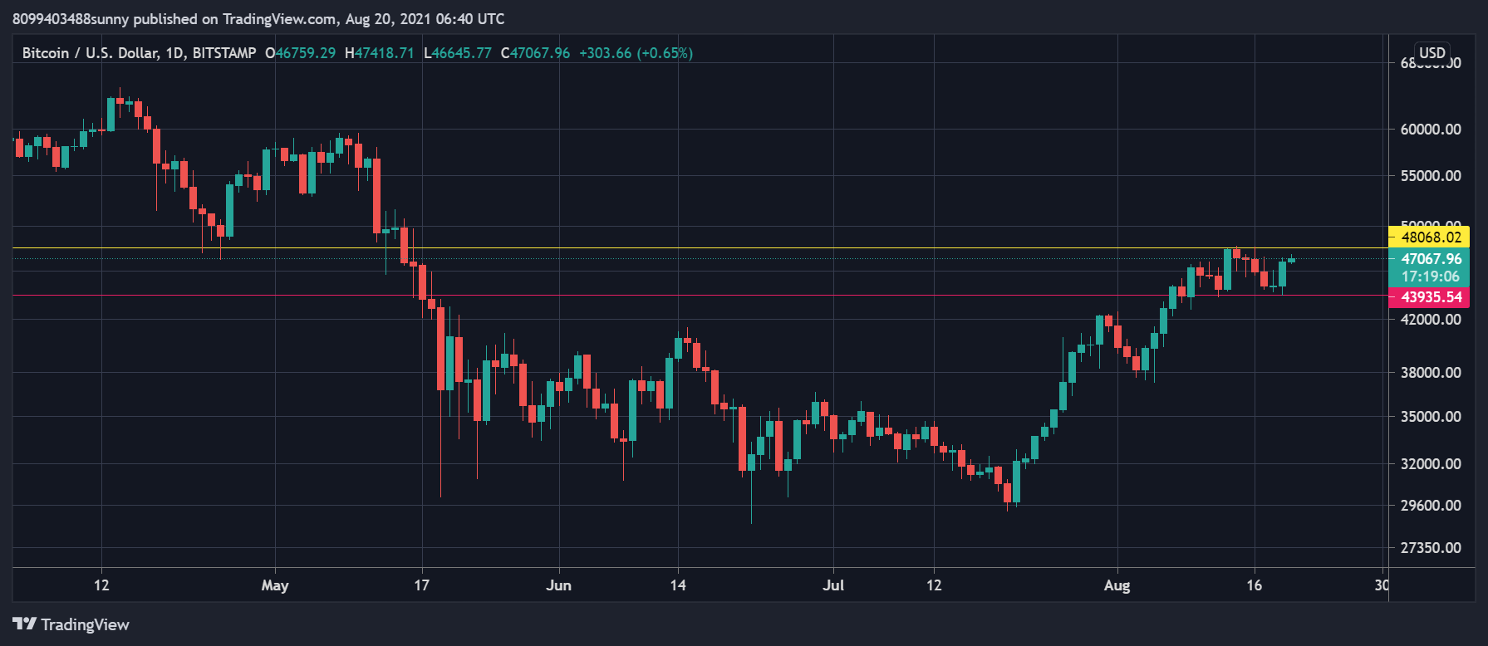The height and width of the screenshot is (646, 1488).
Task: Click the Jul label on time axis
Action: coord(833,585)
